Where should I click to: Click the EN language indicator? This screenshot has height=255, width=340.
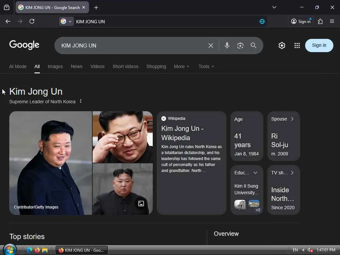click(295, 250)
